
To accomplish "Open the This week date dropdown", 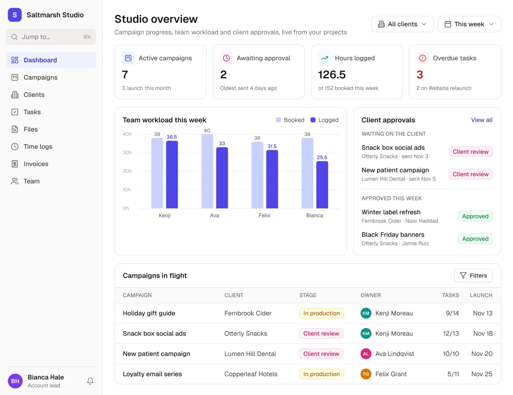I will point(469,24).
